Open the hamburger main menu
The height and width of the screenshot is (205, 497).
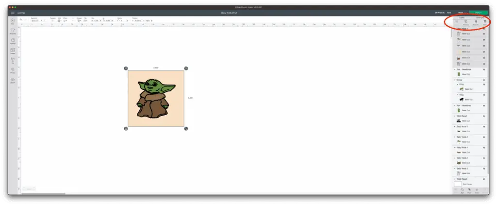[13, 13]
